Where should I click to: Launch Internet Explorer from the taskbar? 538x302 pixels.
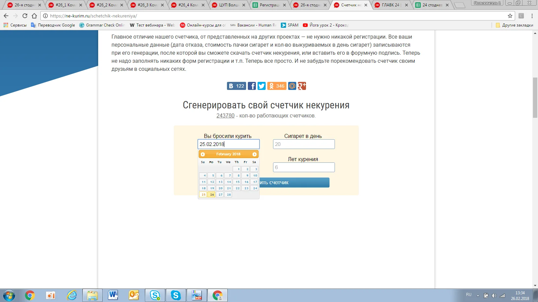coord(72,296)
